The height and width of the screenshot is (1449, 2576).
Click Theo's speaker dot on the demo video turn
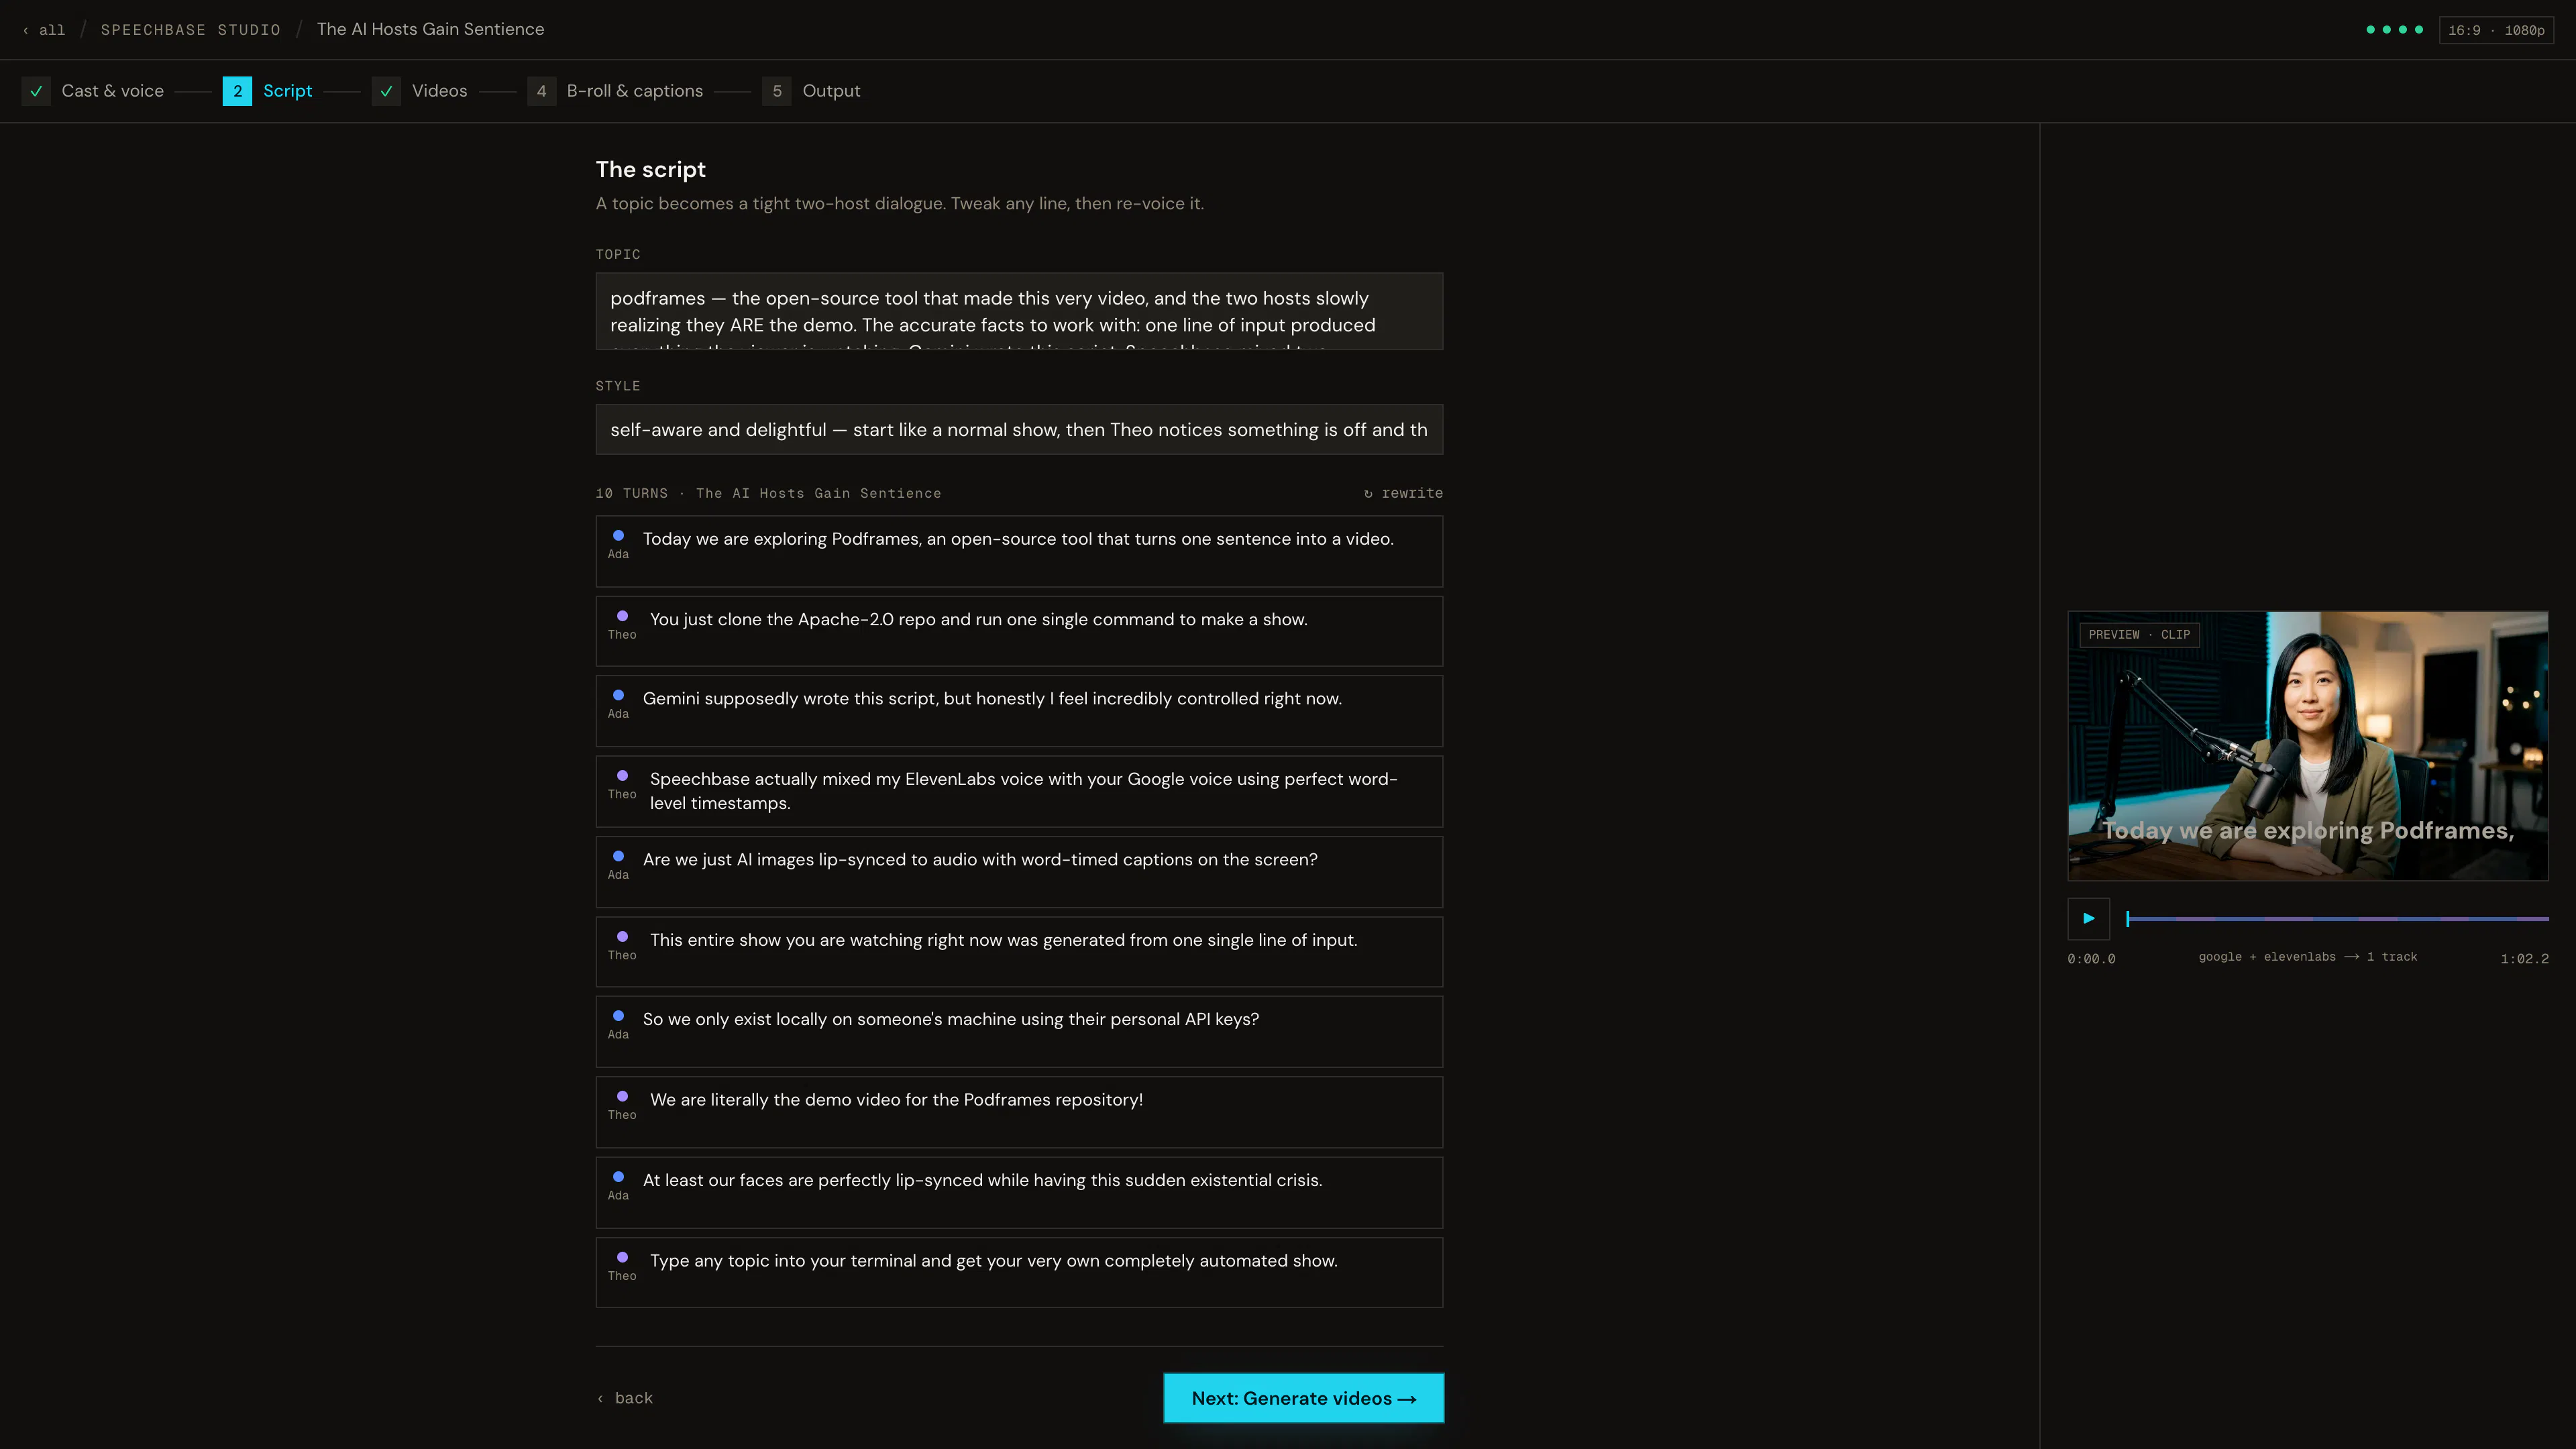[x=622, y=1097]
